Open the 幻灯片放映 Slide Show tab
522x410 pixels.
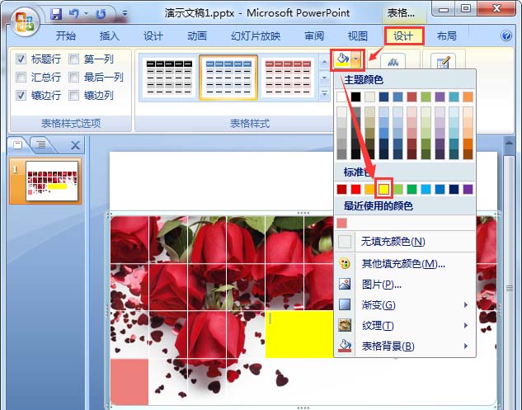tap(256, 35)
